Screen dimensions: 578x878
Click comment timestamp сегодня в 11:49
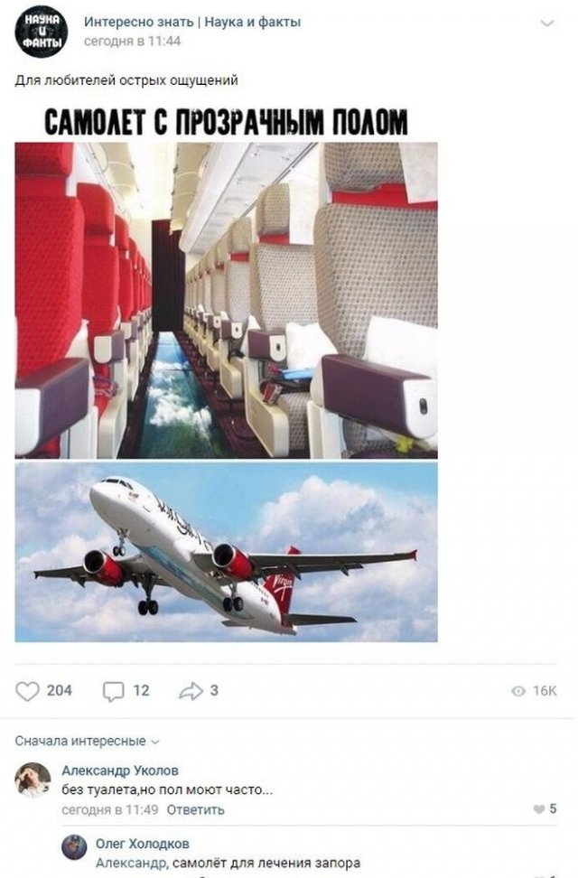(110, 809)
